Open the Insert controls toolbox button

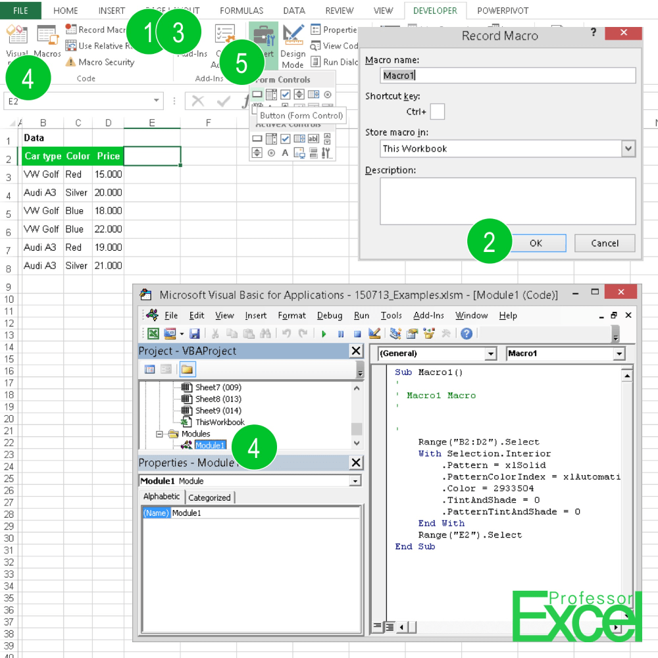264,46
